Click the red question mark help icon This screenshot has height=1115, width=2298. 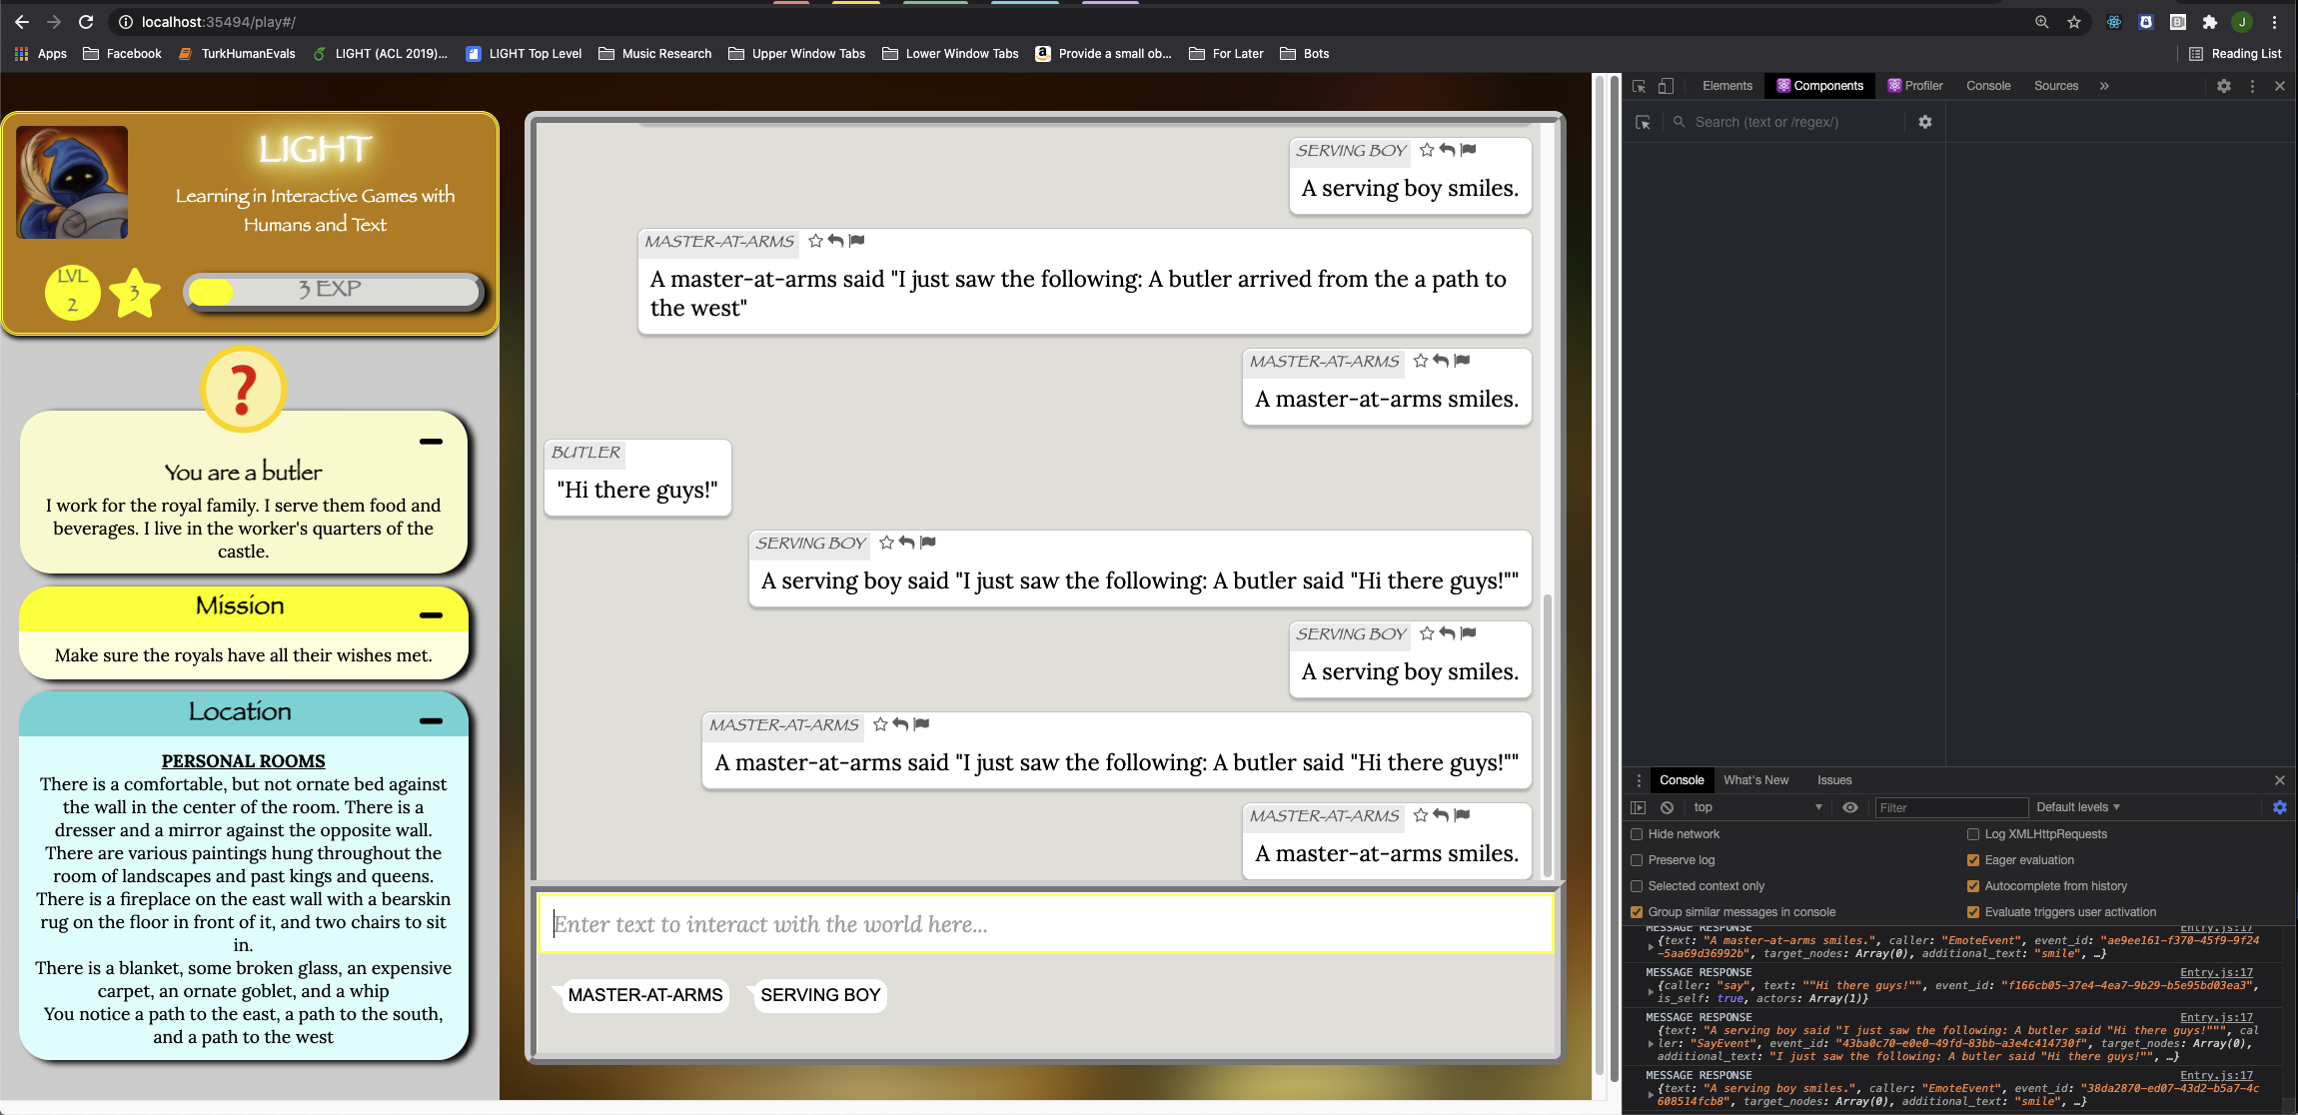point(243,390)
